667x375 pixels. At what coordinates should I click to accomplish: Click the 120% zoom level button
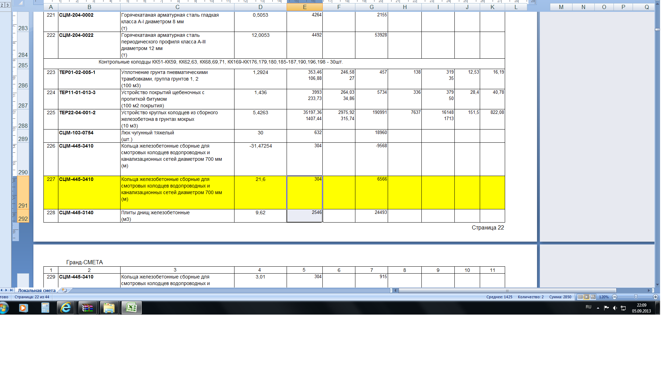point(604,297)
